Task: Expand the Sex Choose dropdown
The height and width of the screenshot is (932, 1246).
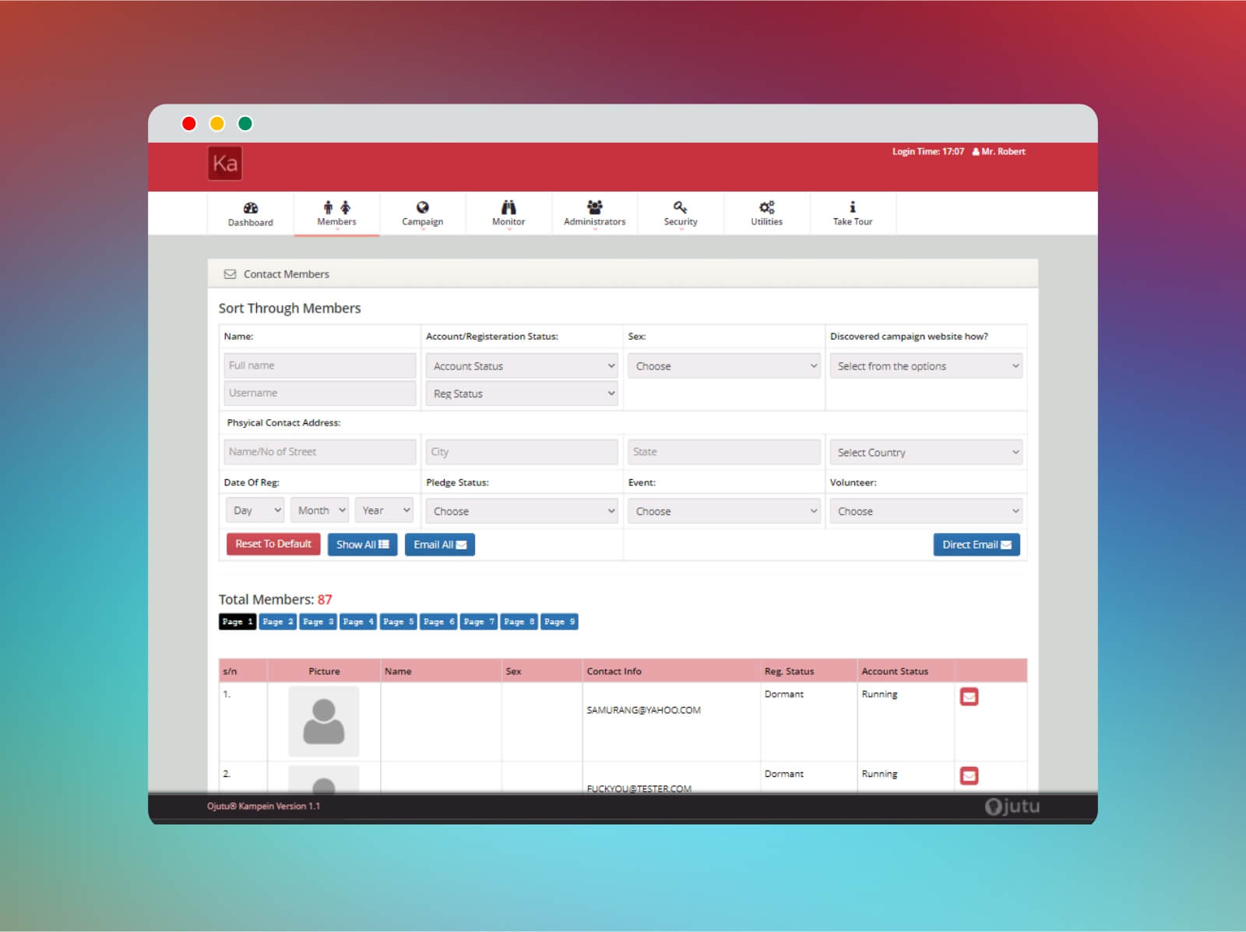Action: pos(724,366)
